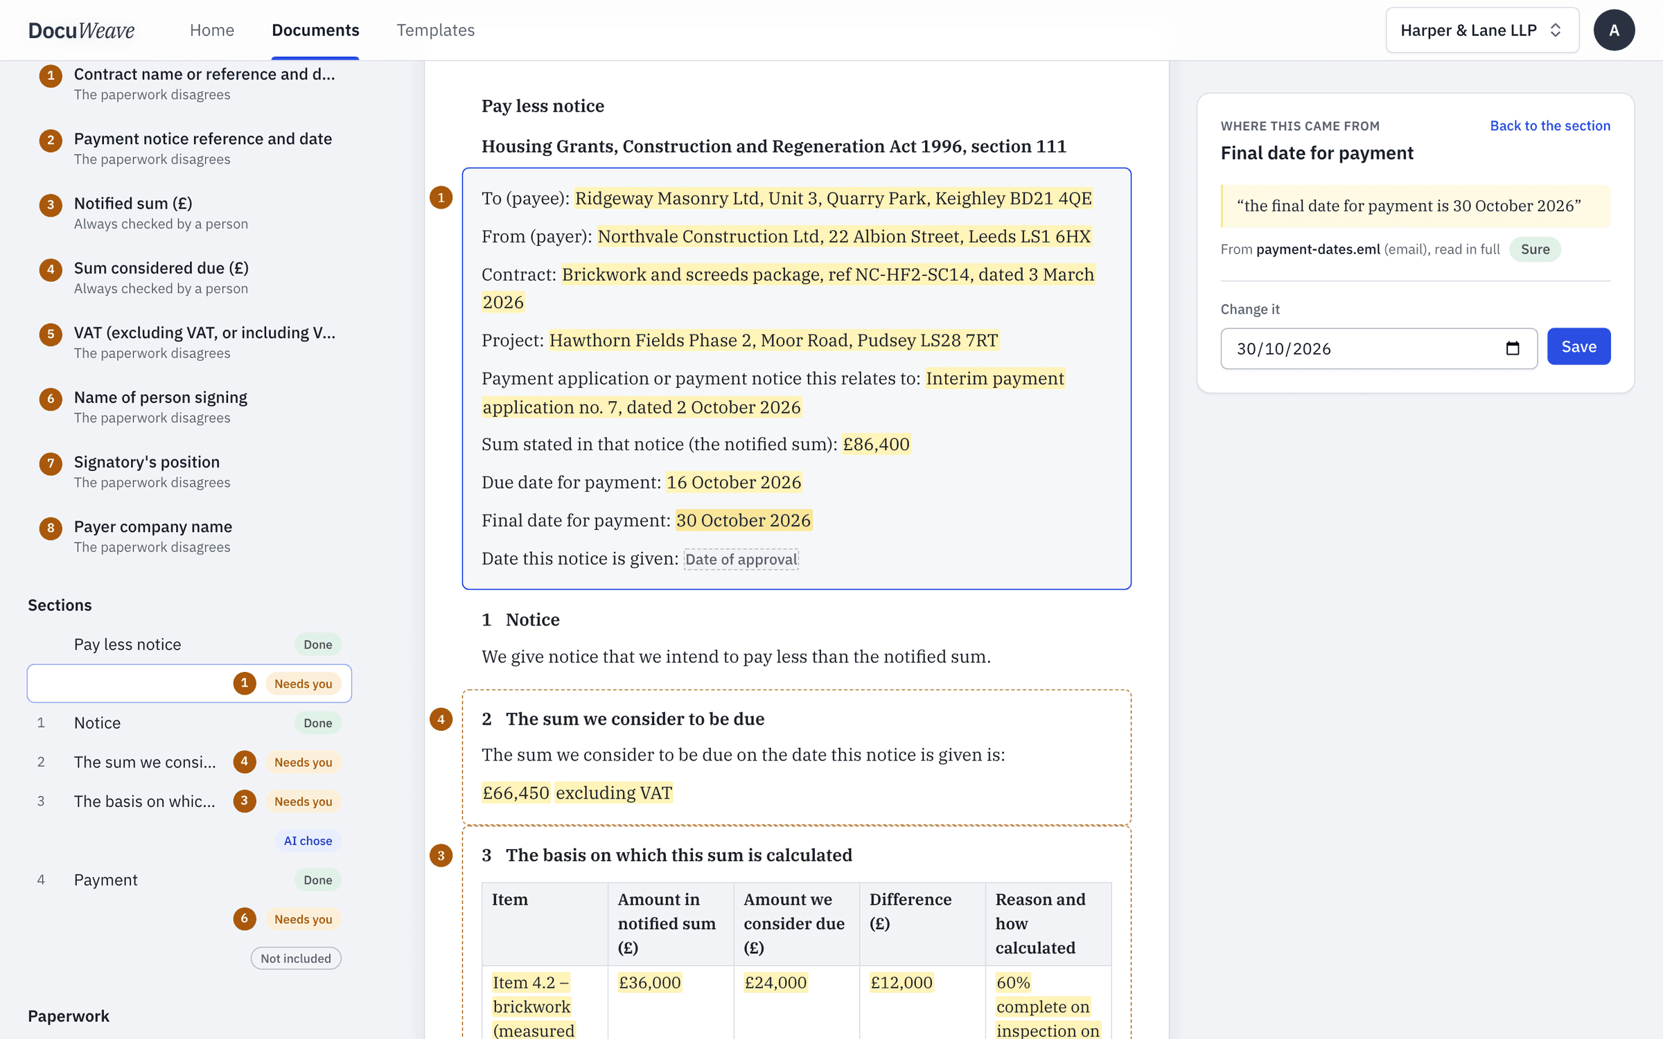Click the DocuWeave logo

click(81, 30)
